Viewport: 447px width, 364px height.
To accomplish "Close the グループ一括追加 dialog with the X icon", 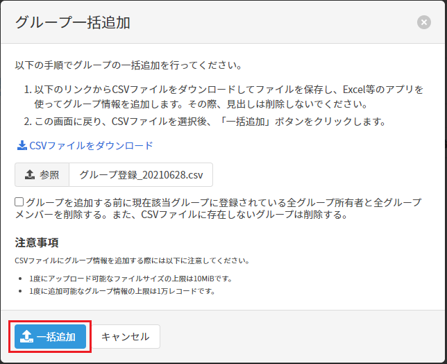I will [x=423, y=22].
